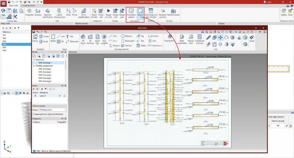
Task: Run Check wall in the Compliance group
Action: (x=101, y=13)
